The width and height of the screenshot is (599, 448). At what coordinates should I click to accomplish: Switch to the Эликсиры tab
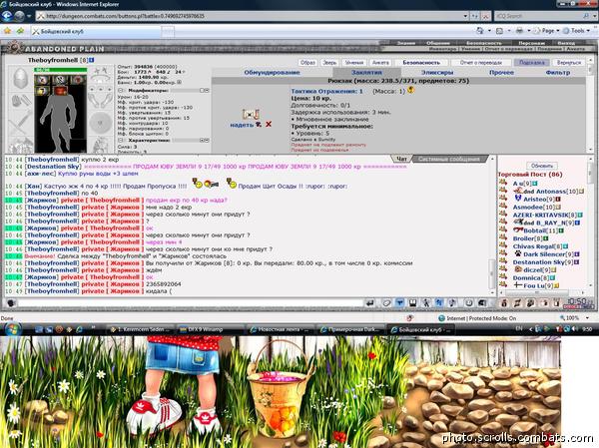tap(437, 72)
